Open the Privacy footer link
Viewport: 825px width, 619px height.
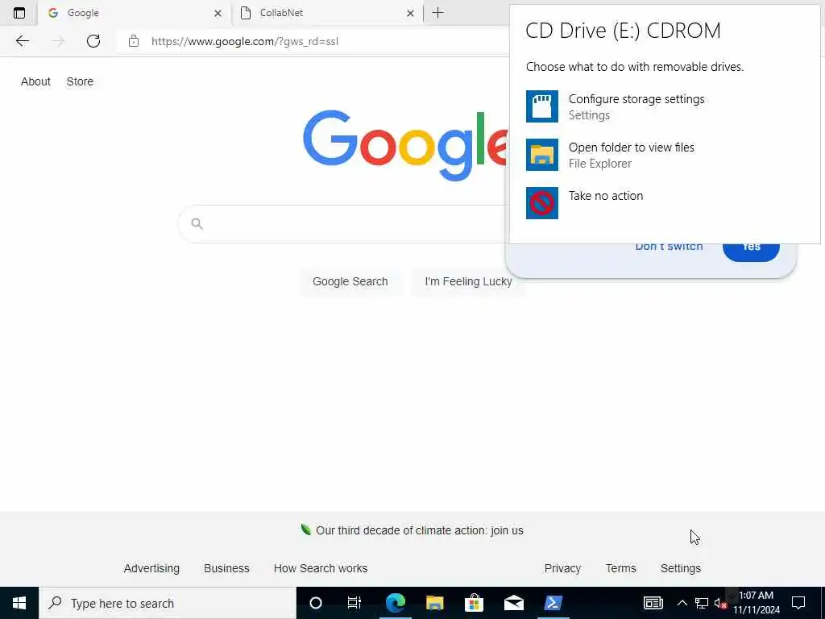tap(562, 568)
